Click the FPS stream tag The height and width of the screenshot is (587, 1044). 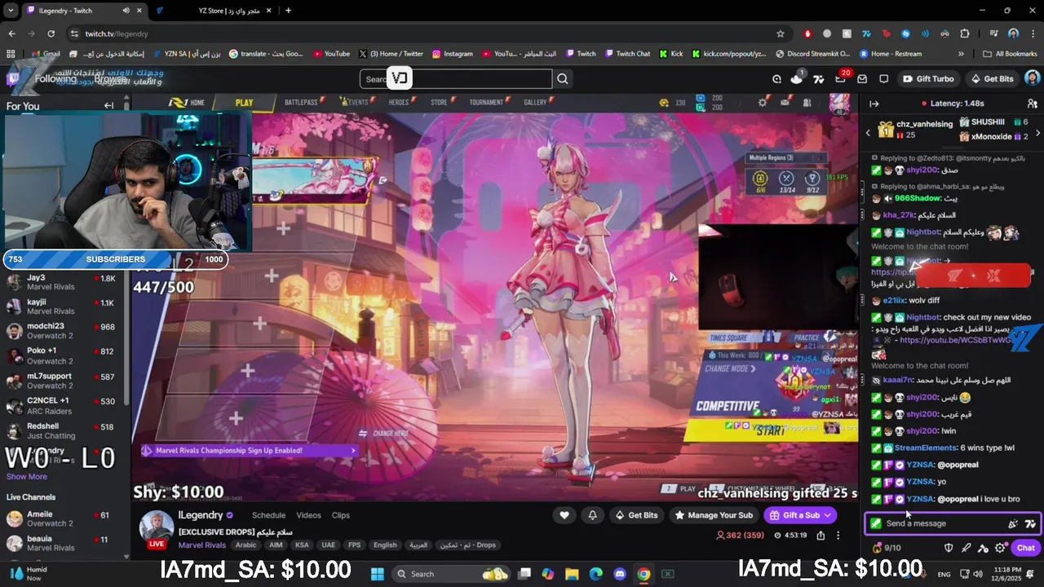coord(354,545)
